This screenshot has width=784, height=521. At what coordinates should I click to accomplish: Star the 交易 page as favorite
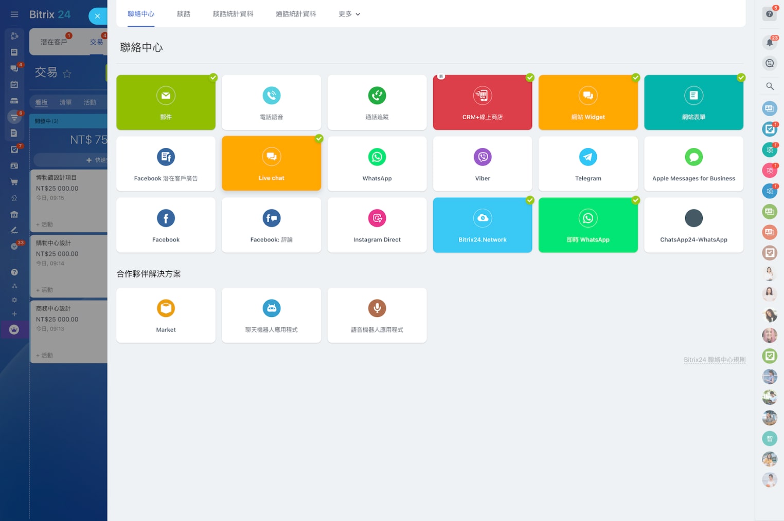click(67, 73)
